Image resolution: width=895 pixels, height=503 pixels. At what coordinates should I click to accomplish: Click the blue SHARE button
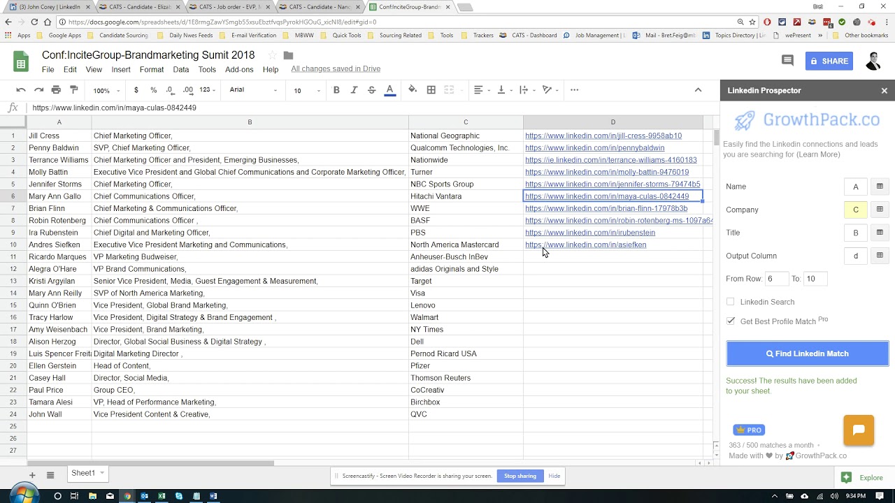[x=829, y=61]
